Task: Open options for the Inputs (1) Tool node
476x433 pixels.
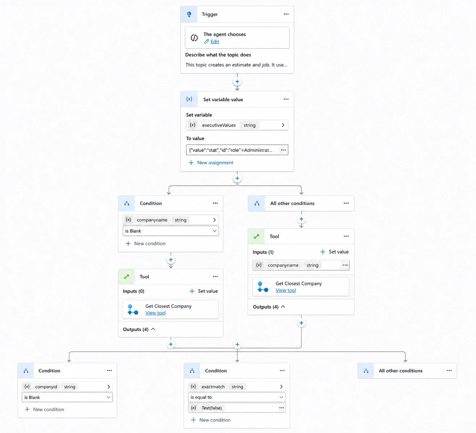Action: 346,236
